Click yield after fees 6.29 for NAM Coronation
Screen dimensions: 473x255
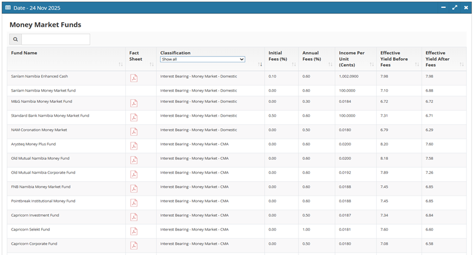429,130
